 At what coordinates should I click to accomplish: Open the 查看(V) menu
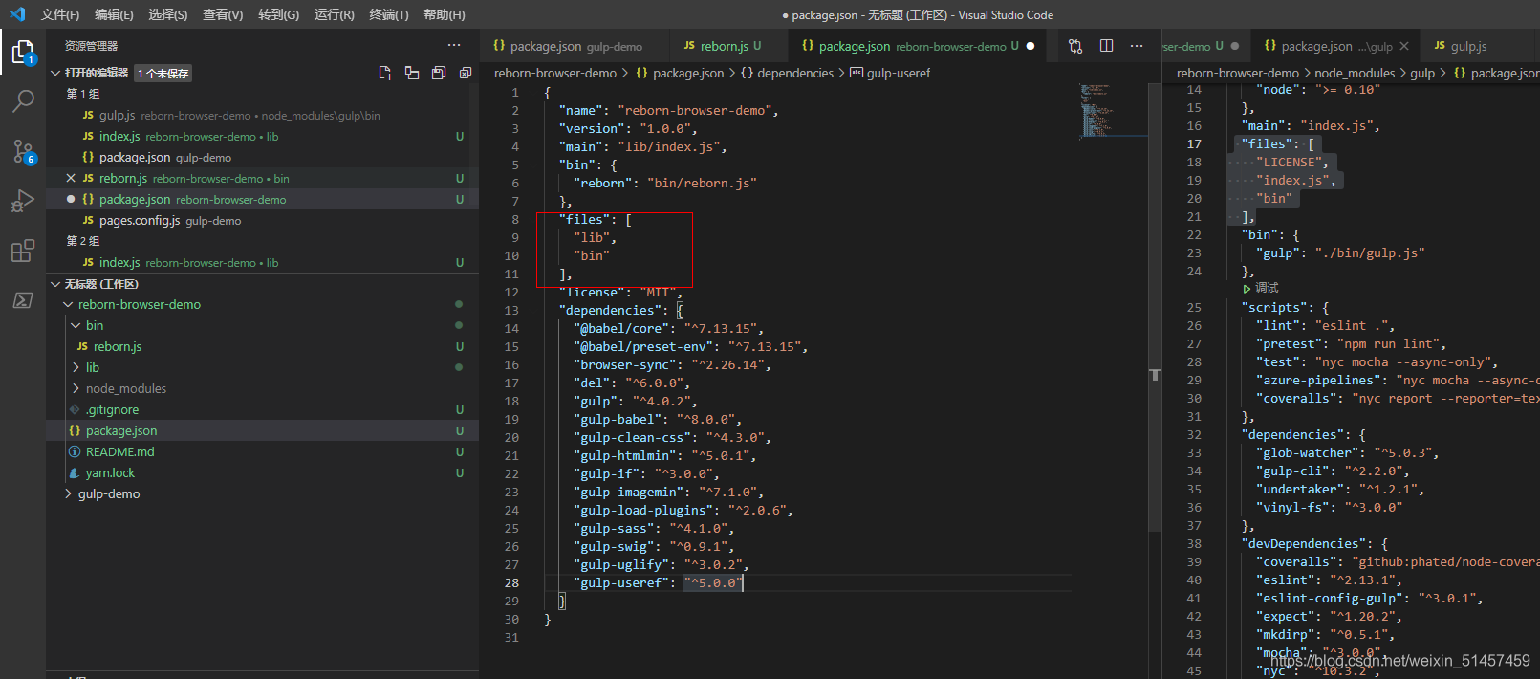click(223, 14)
